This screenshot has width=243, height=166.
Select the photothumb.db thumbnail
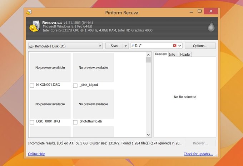click(94, 104)
